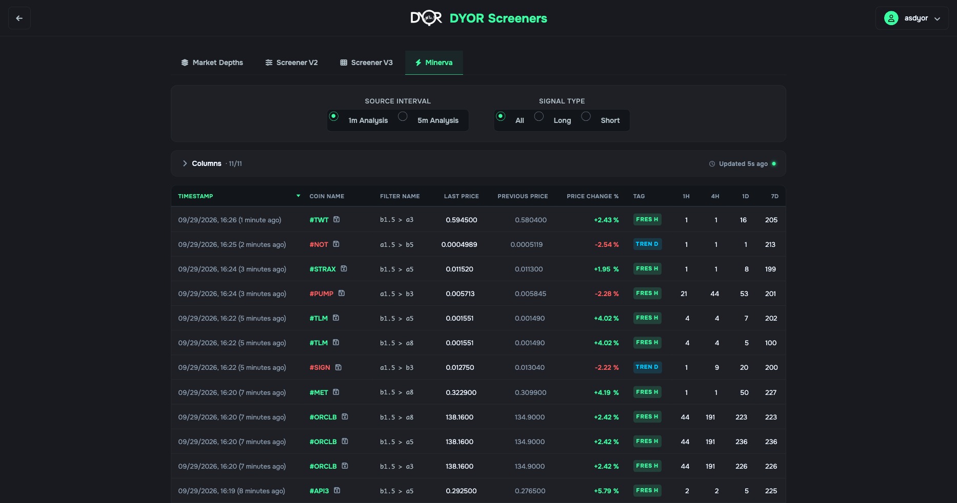
Task: Expand the Columns 11/11 section
Action: (211, 163)
